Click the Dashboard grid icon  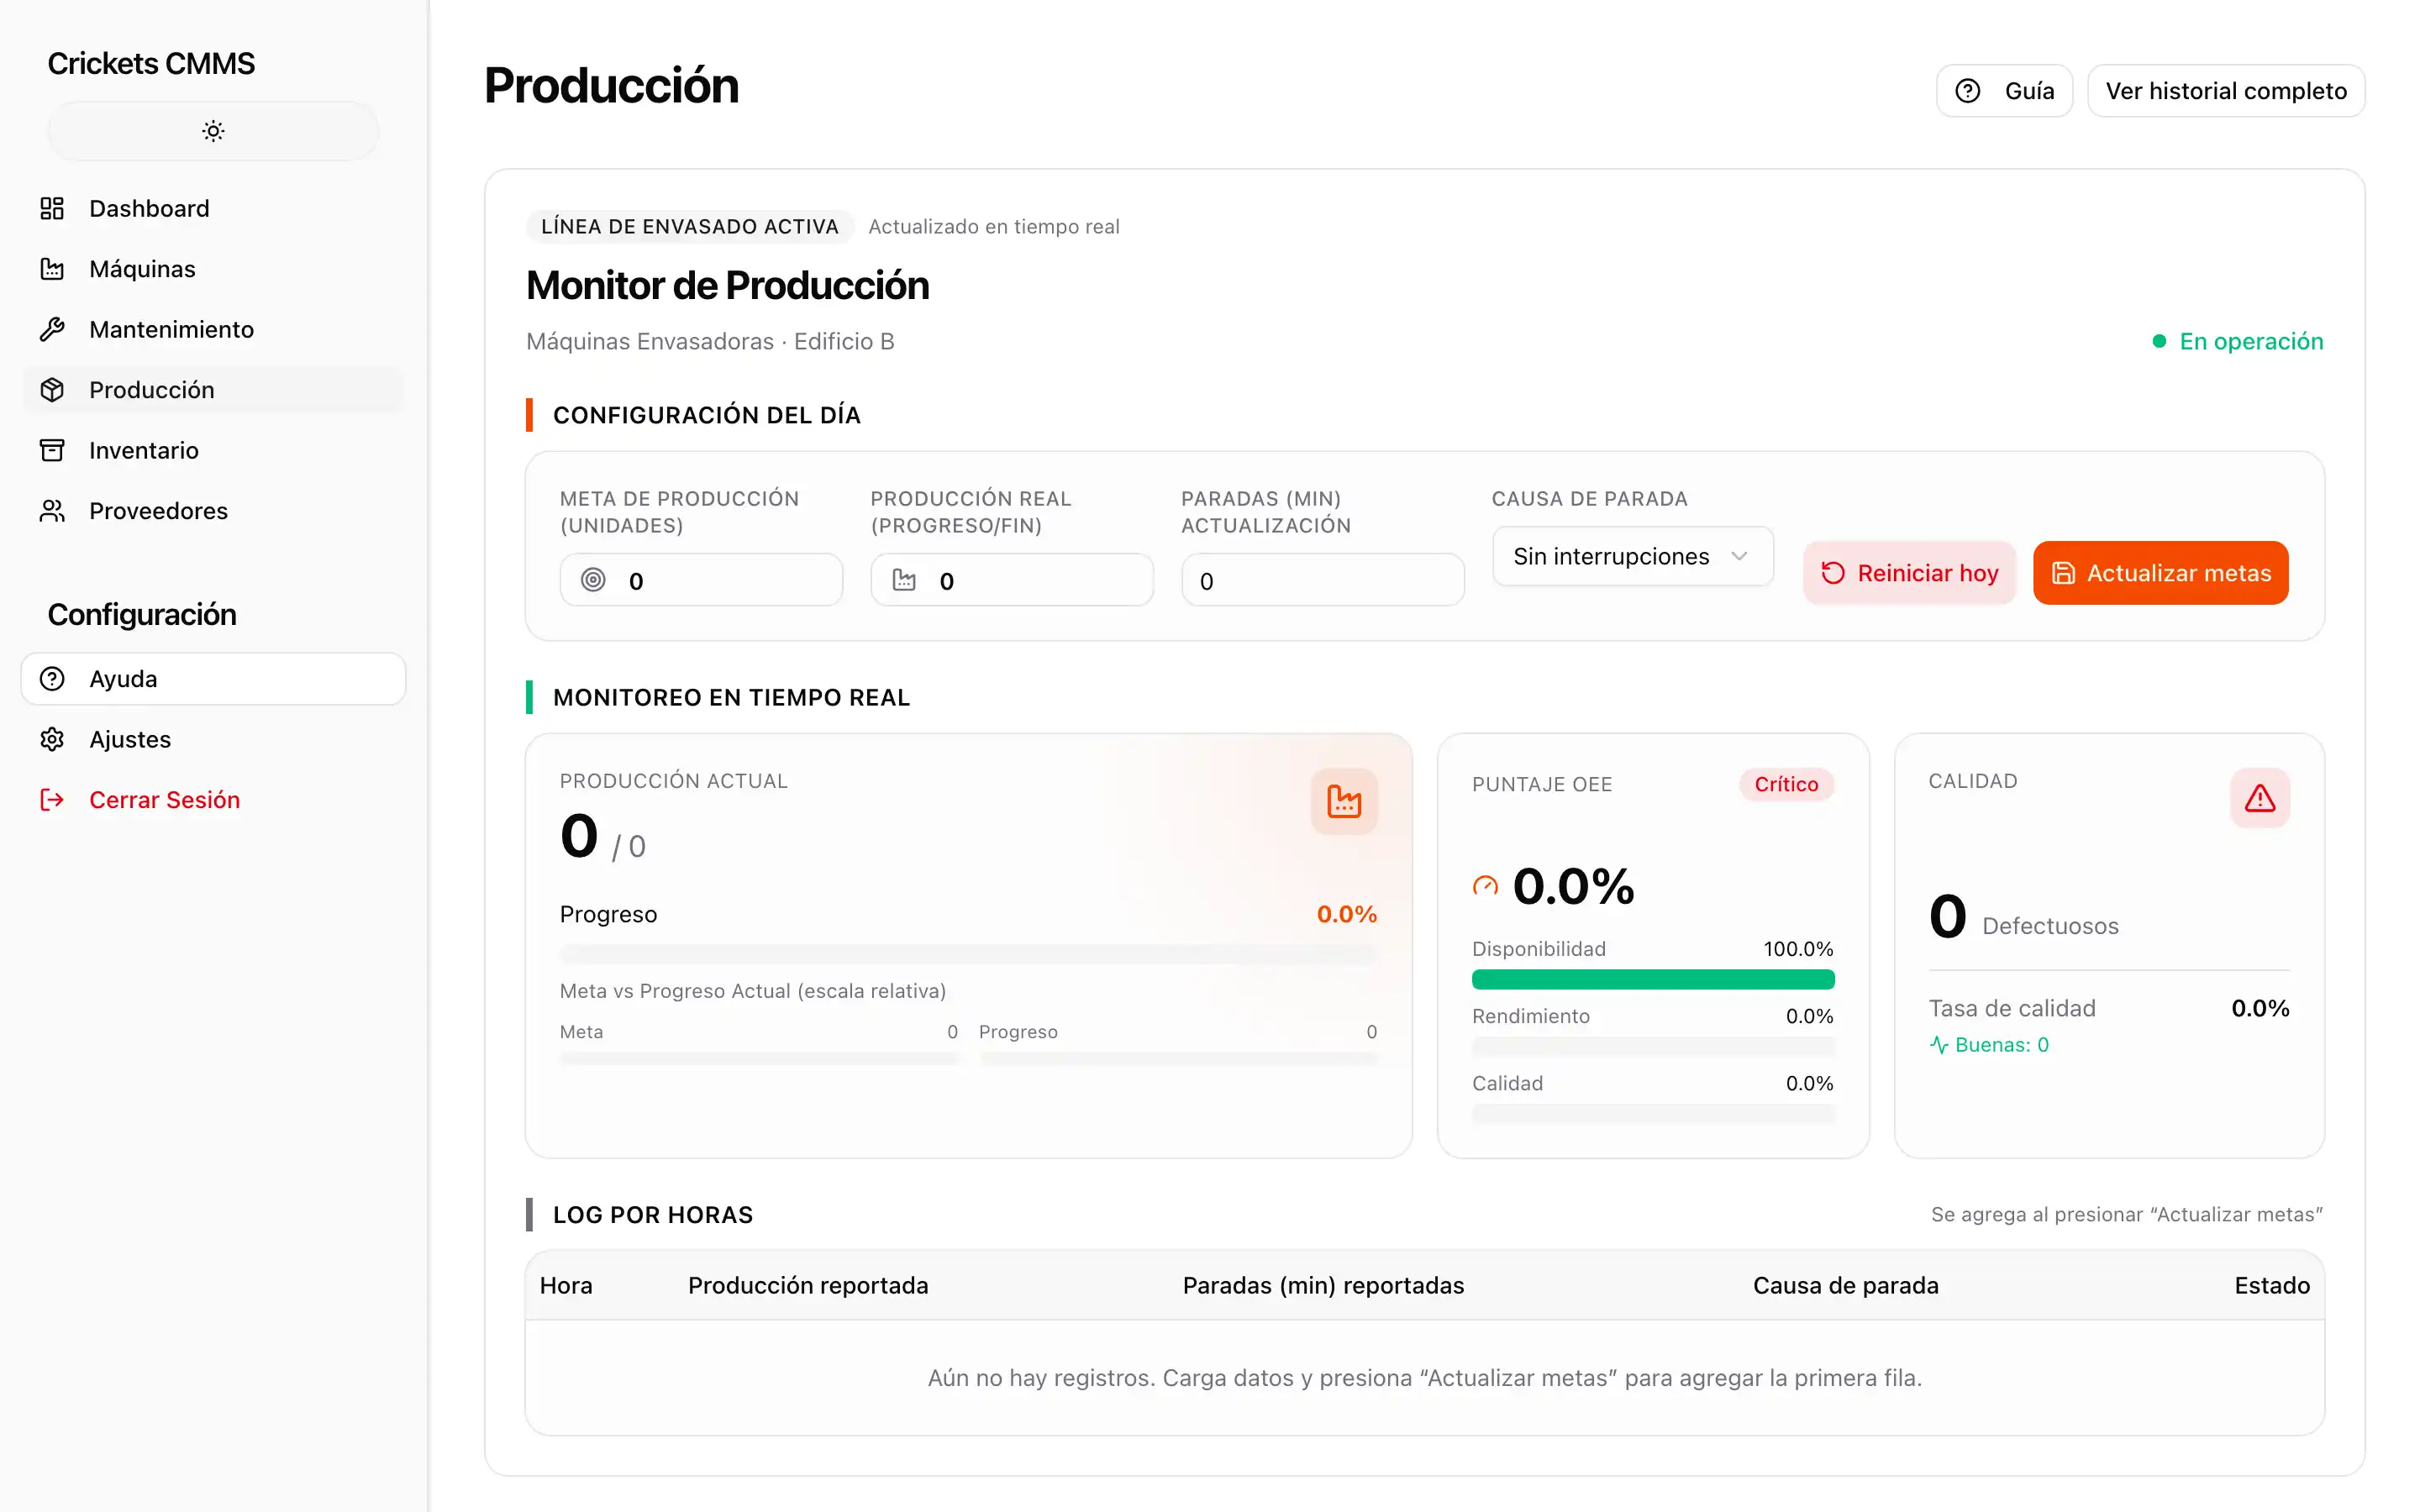(52, 208)
